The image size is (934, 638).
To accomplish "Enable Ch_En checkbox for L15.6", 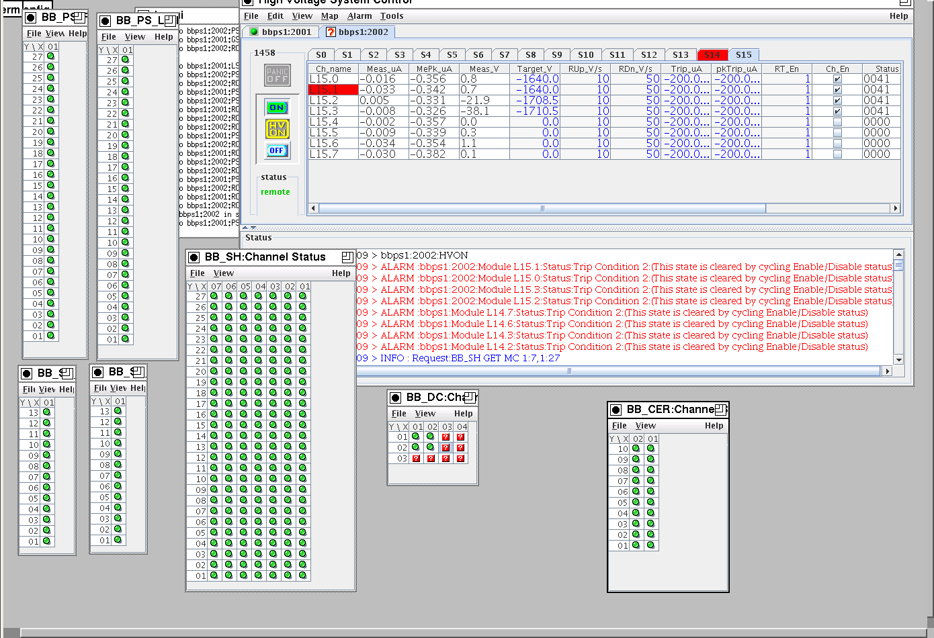I will pos(837,144).
